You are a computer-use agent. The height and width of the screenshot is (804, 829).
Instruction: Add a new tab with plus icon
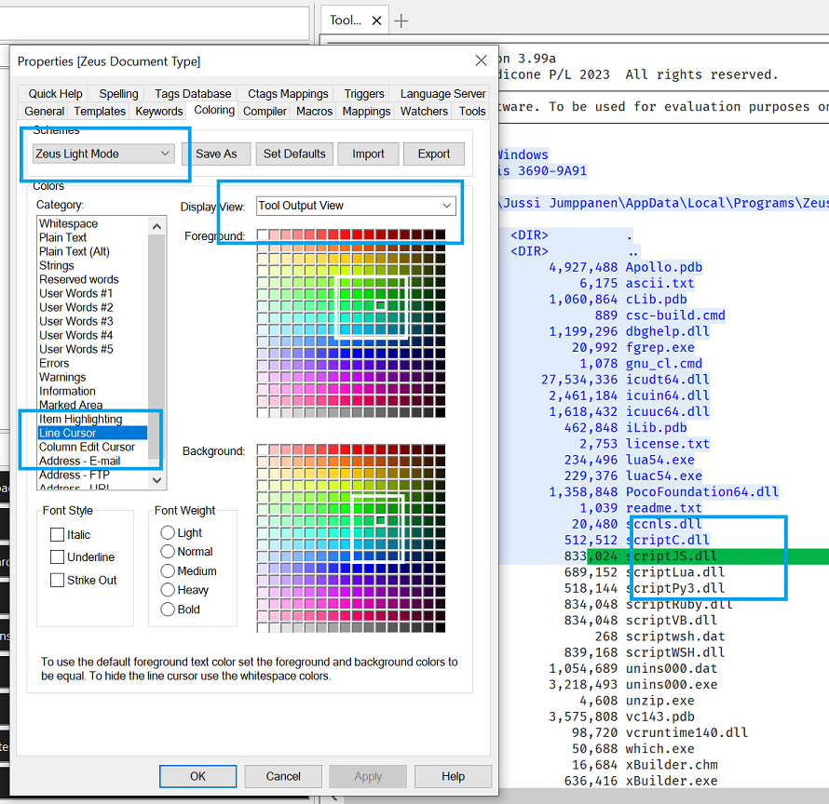click(401, 20)
